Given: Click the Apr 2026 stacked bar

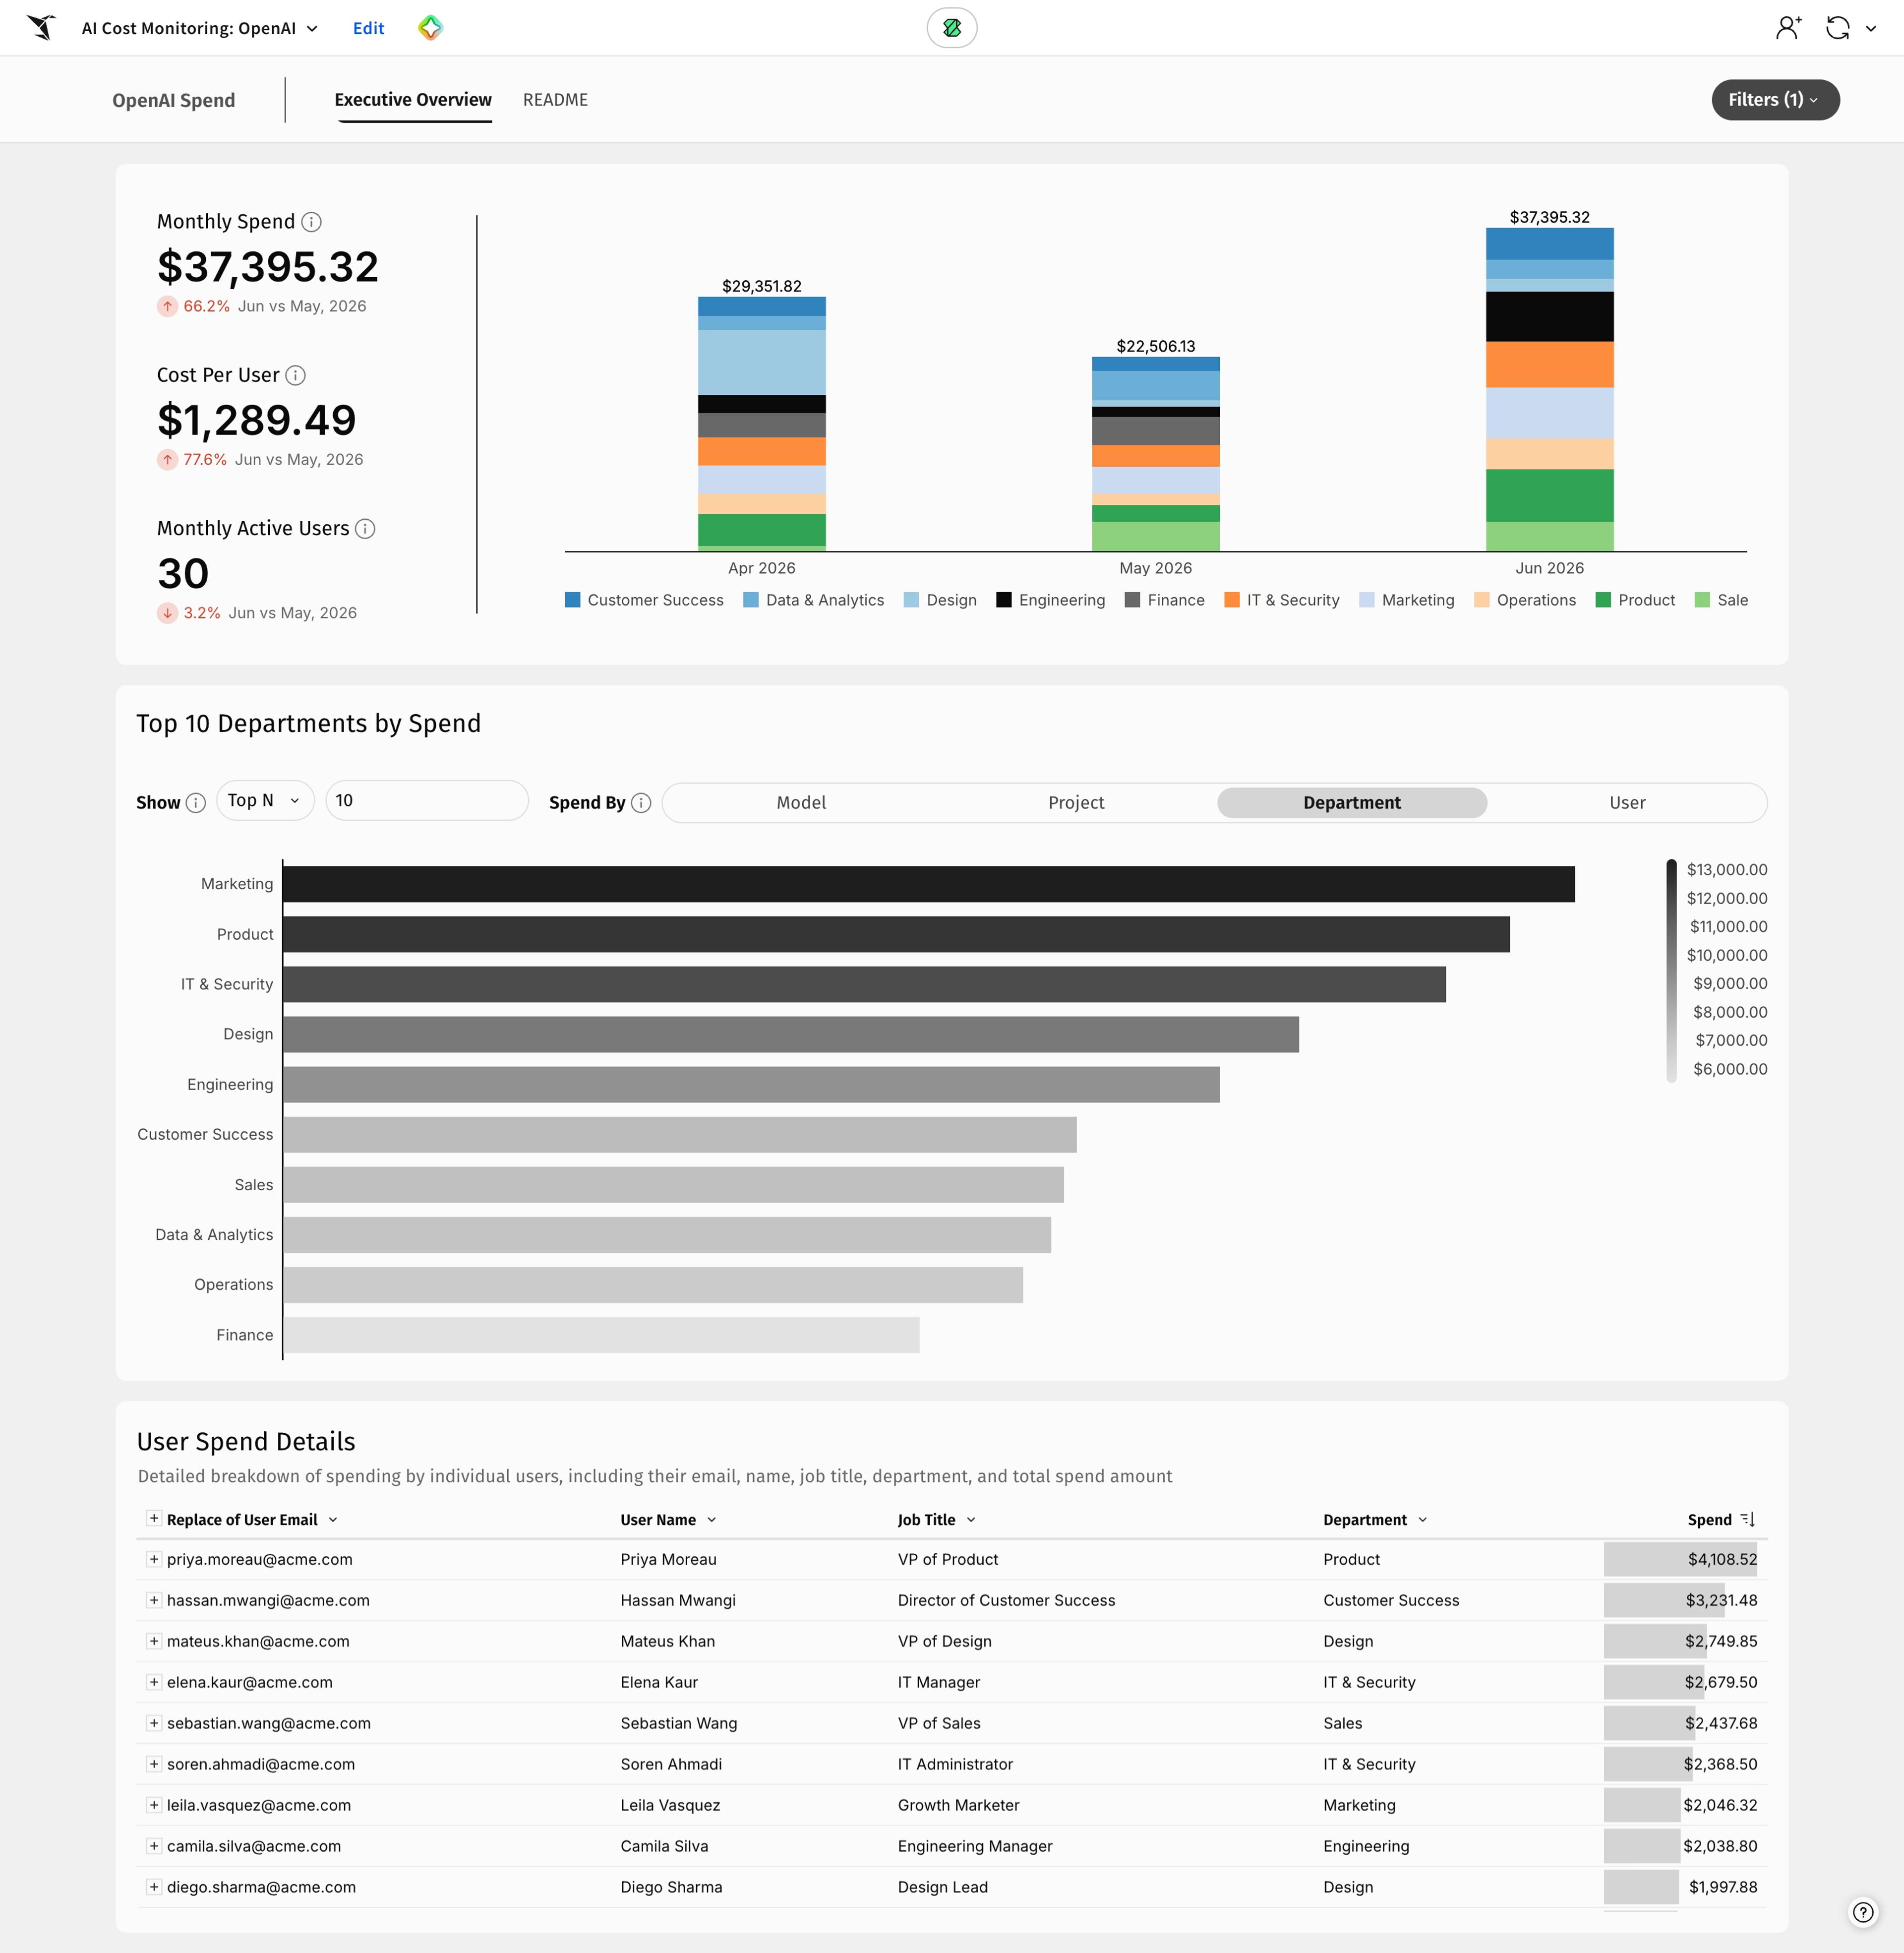Looking at the screenshot, I should (761, 424).
